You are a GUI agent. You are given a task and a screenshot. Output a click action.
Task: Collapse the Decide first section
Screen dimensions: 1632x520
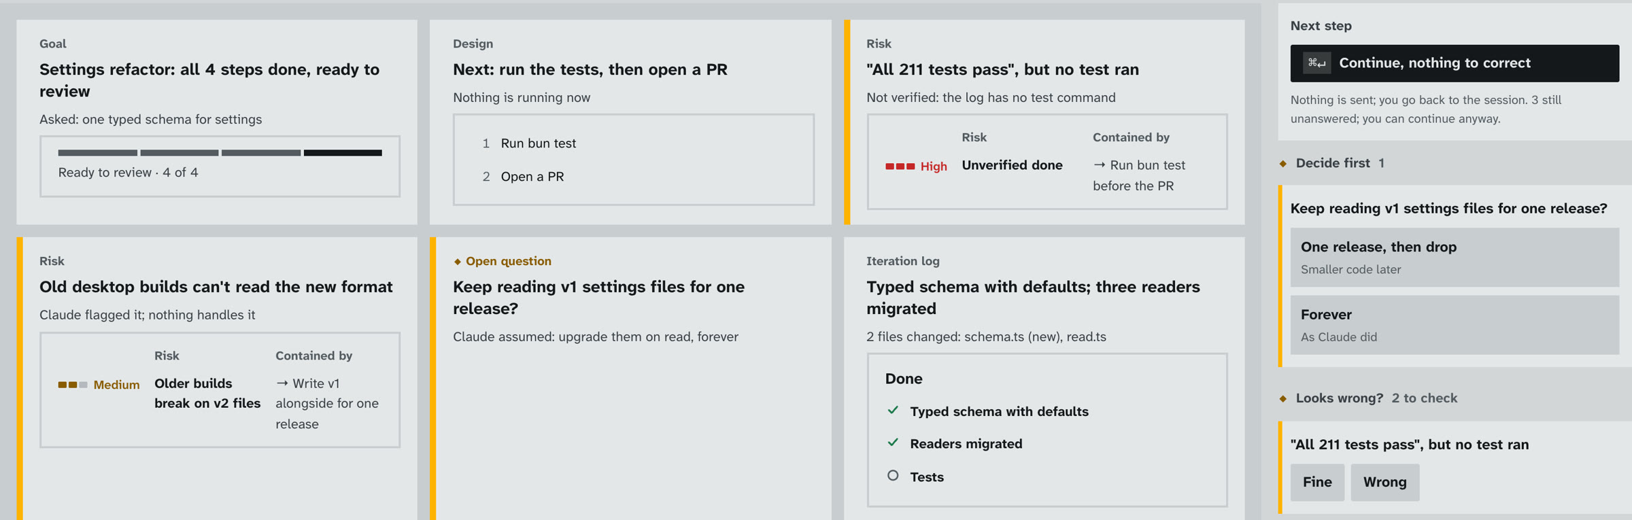[1455, 163]
